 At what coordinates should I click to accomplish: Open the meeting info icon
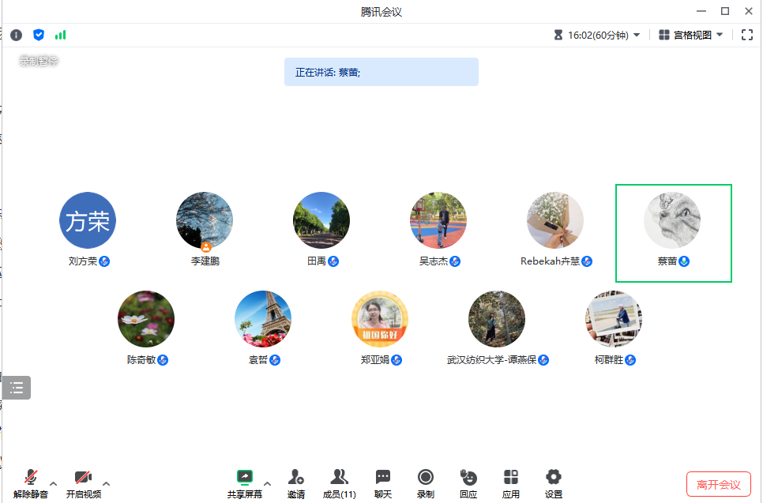click(16, 35)
